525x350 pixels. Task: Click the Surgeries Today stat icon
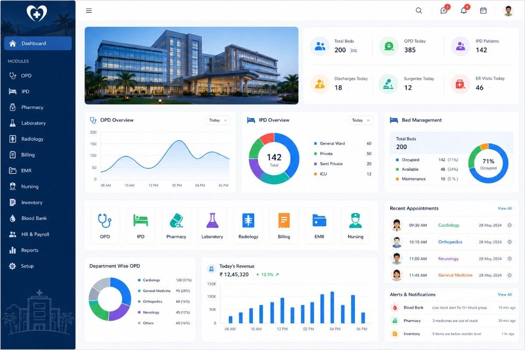389,84
